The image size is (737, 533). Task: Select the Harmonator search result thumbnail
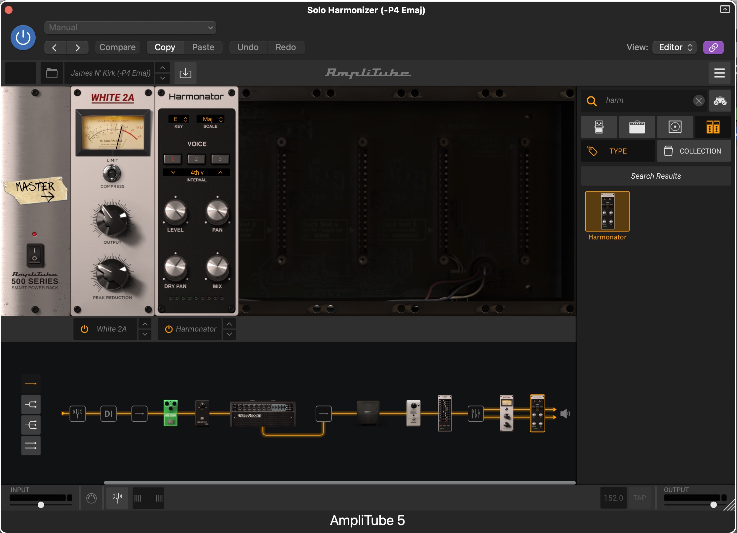(607, 211)
